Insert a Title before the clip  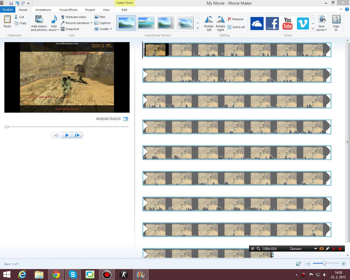pos(100,17)
